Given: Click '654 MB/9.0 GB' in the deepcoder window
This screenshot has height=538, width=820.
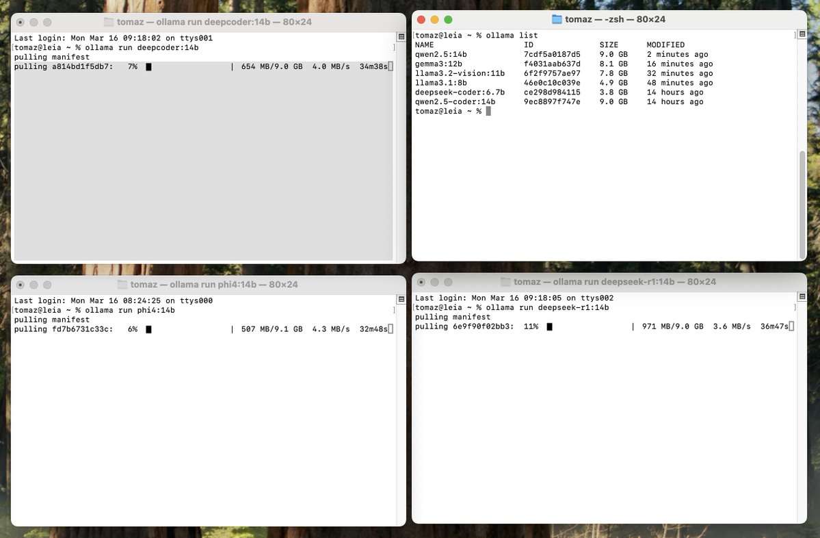Looking at the screenshot, I should pyautogui.click(x=272, y=67).
